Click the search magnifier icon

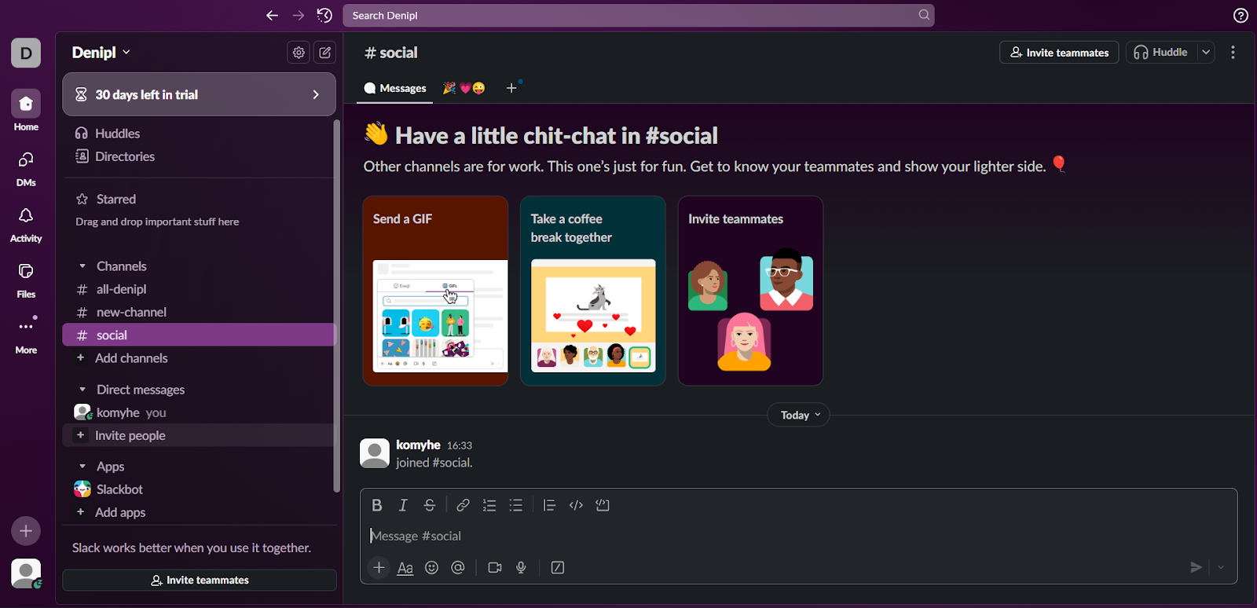[x=924, y=15]
